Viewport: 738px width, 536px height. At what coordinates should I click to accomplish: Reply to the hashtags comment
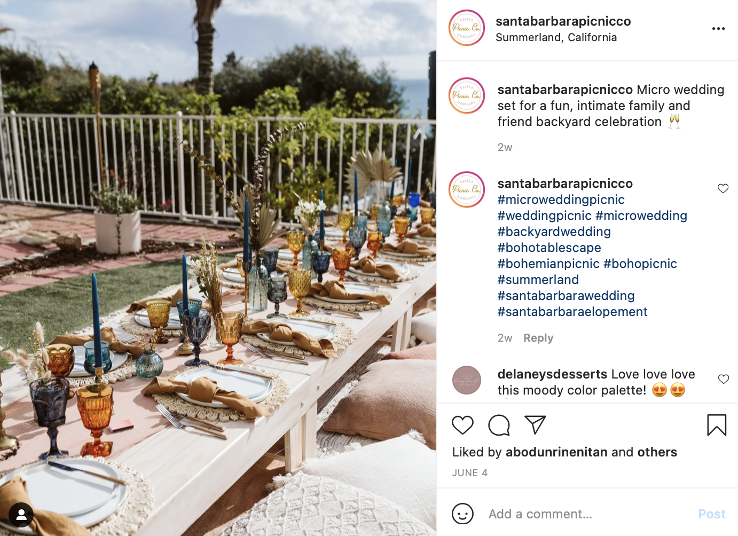(538, 338)
